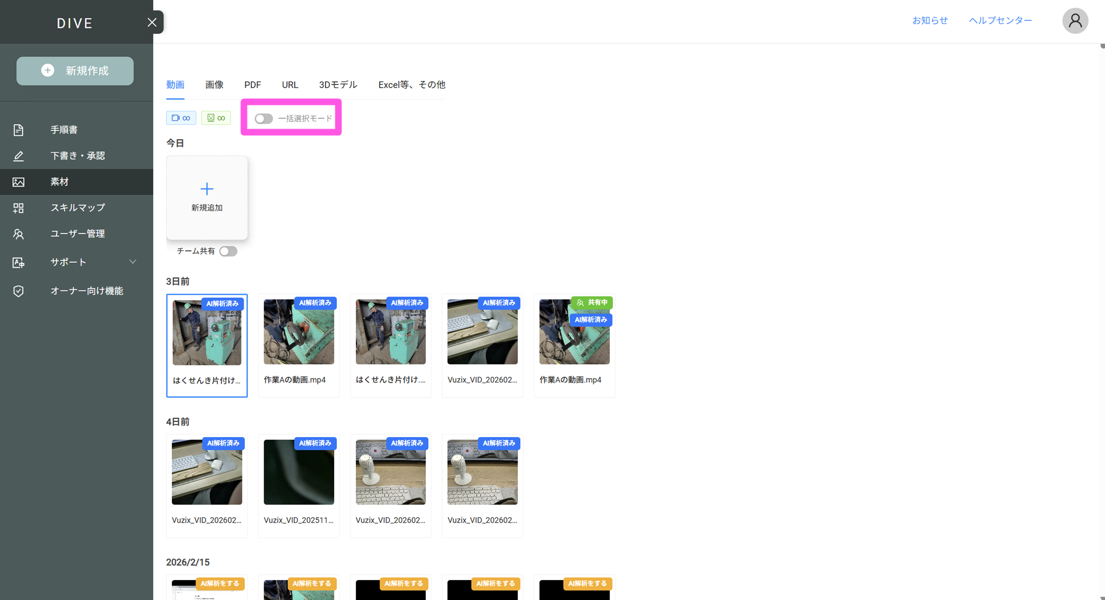Click the blue video count infinity badge

coord(181,118)
